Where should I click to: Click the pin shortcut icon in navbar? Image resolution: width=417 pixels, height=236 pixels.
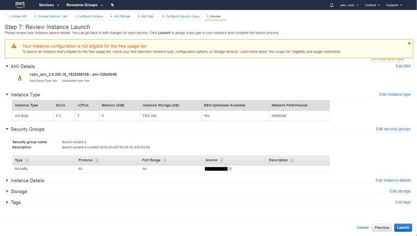tap(112, 5)
